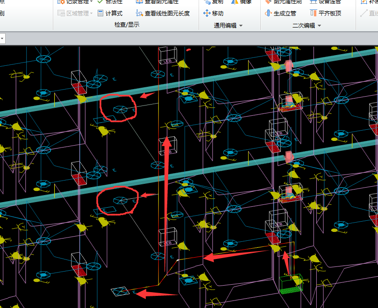Expand the 二次编辑 group dropdown
The image size is (378, 308).
[320, 26]
